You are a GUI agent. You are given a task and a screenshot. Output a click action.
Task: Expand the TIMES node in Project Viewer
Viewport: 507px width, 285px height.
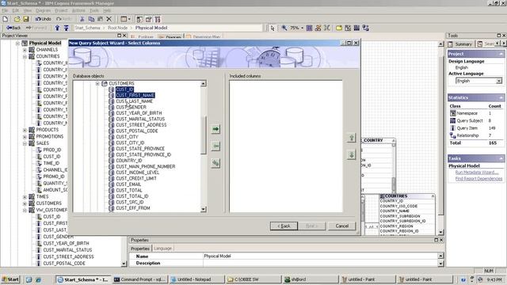click(25, 197)
